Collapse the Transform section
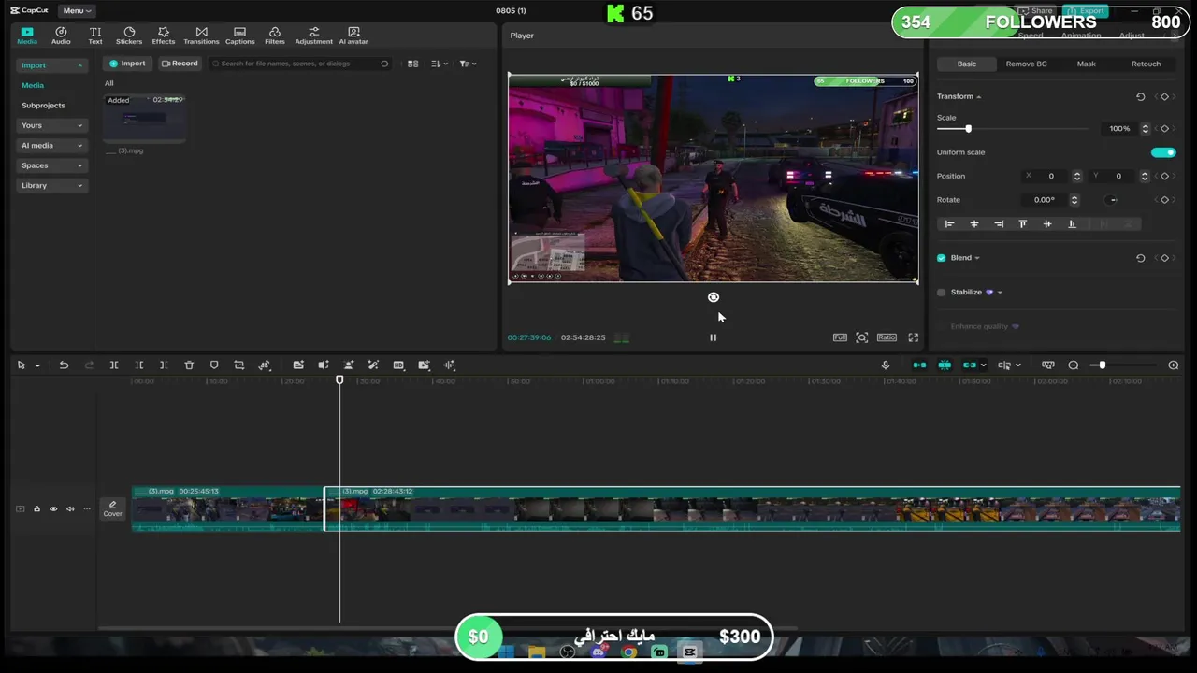 coord(979,97)
